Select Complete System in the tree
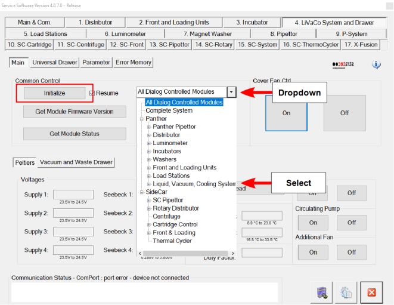Viewport: 394px width, 305px height. tap(169, 110)
